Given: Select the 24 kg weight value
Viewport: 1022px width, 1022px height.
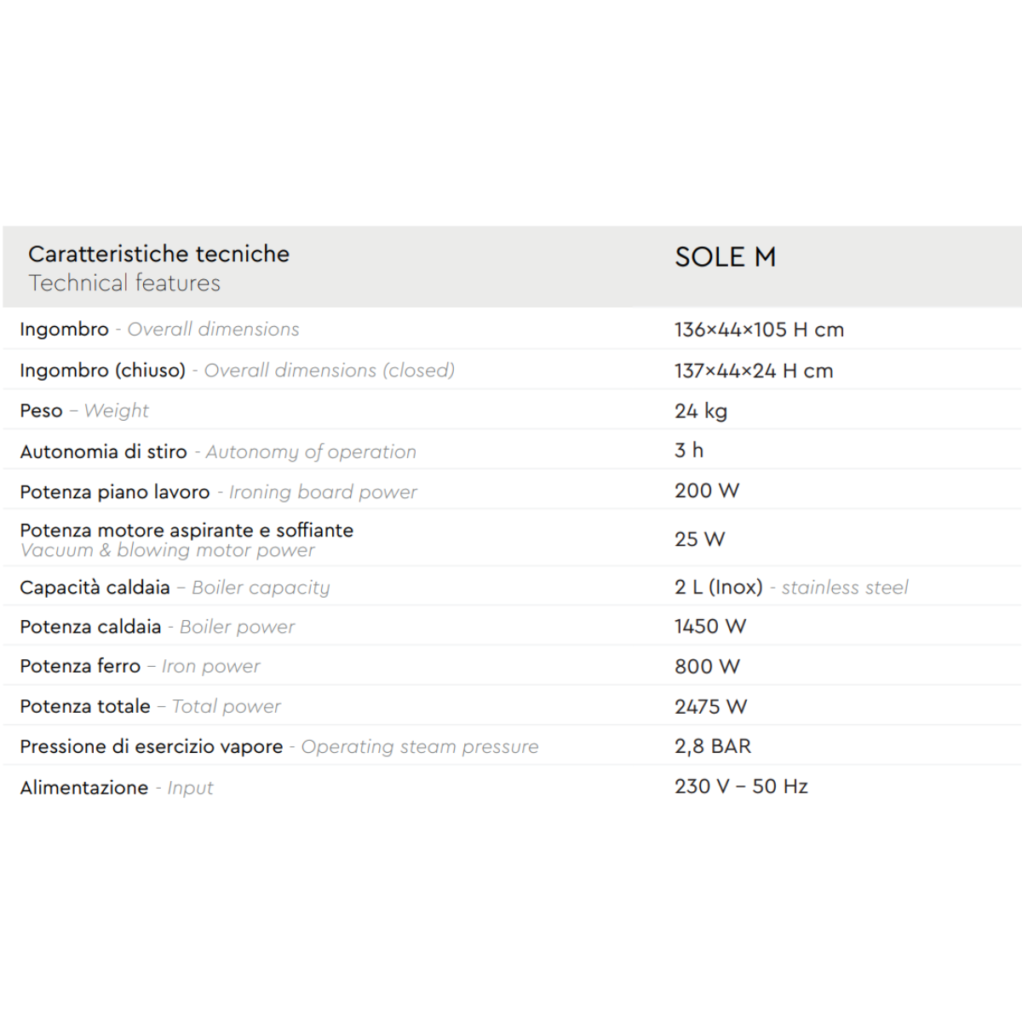Looking at the screenshot, I should point(701,411).
